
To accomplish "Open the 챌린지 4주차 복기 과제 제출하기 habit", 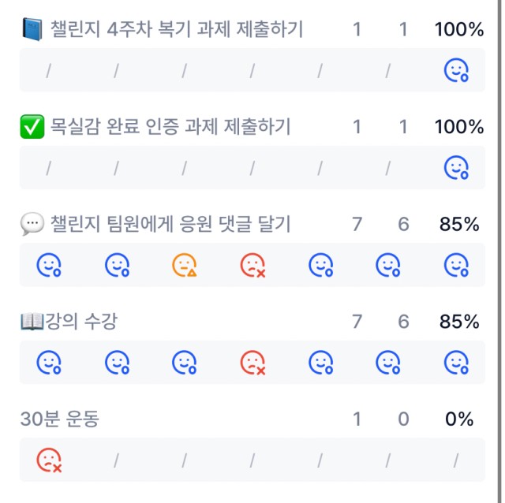I will pos(177,29).
